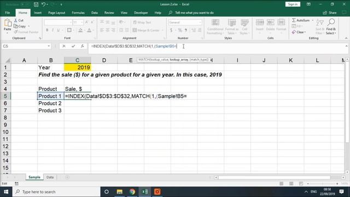Open the View ribbon tab
The width and height of the screenshot is (350, 197).
pyautogui.click(x=124, y=13)
